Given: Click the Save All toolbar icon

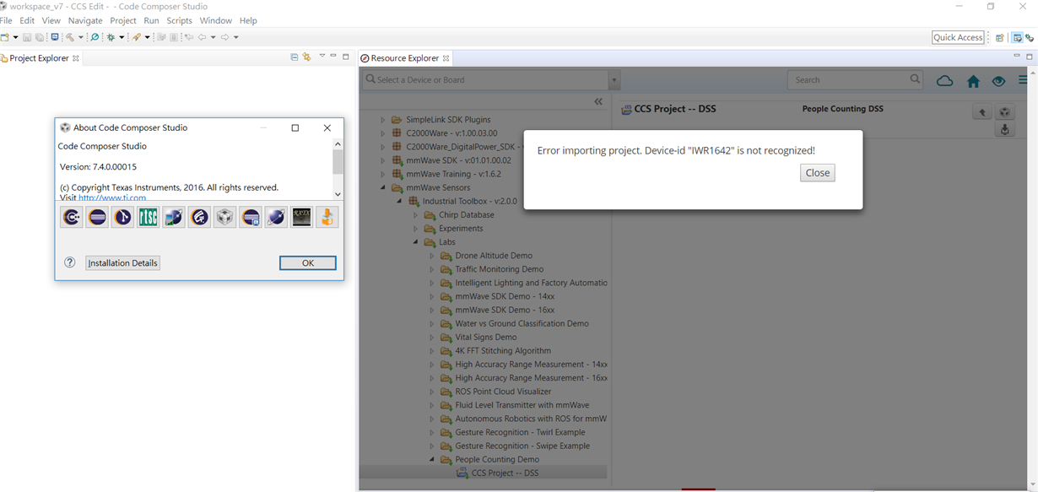Looking at the screenshot, I should [x=40, y=37].
